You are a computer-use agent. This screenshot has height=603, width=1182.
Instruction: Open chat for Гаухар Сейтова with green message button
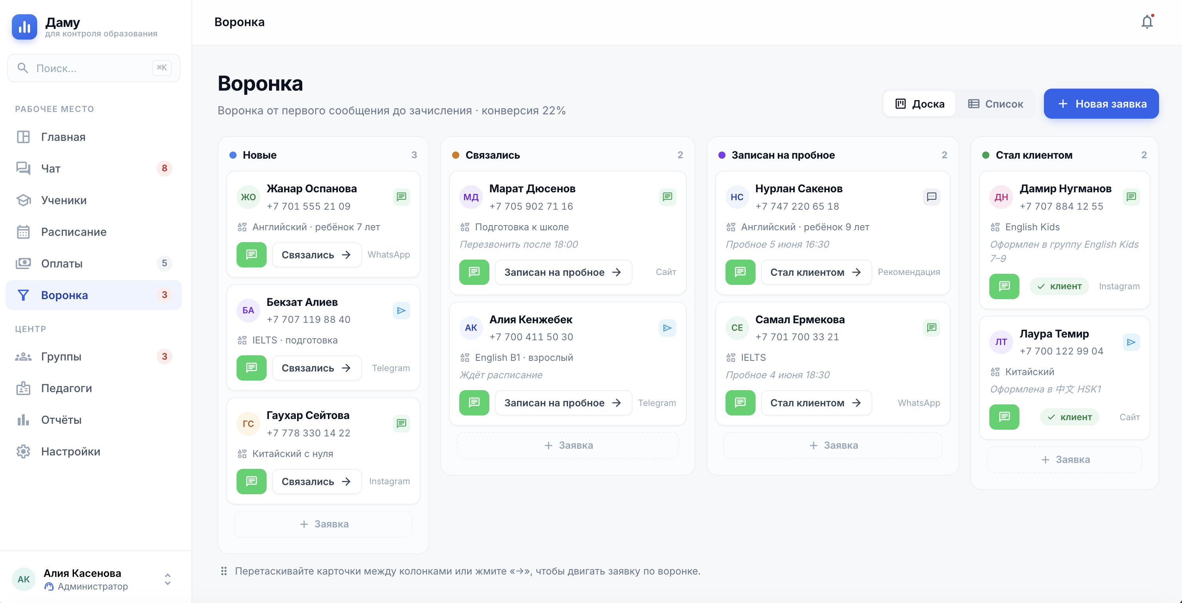[x=252, y=482]
